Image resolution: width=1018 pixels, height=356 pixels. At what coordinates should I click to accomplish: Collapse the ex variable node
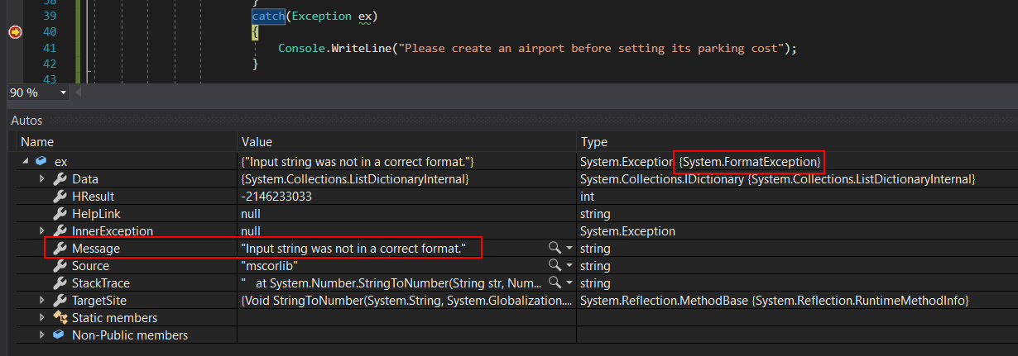tap(25, 161)
